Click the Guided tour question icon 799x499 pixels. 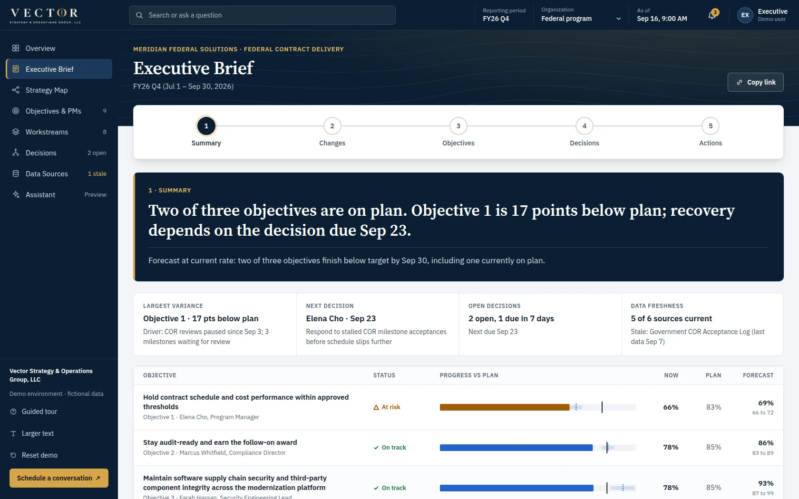[13, 412]
